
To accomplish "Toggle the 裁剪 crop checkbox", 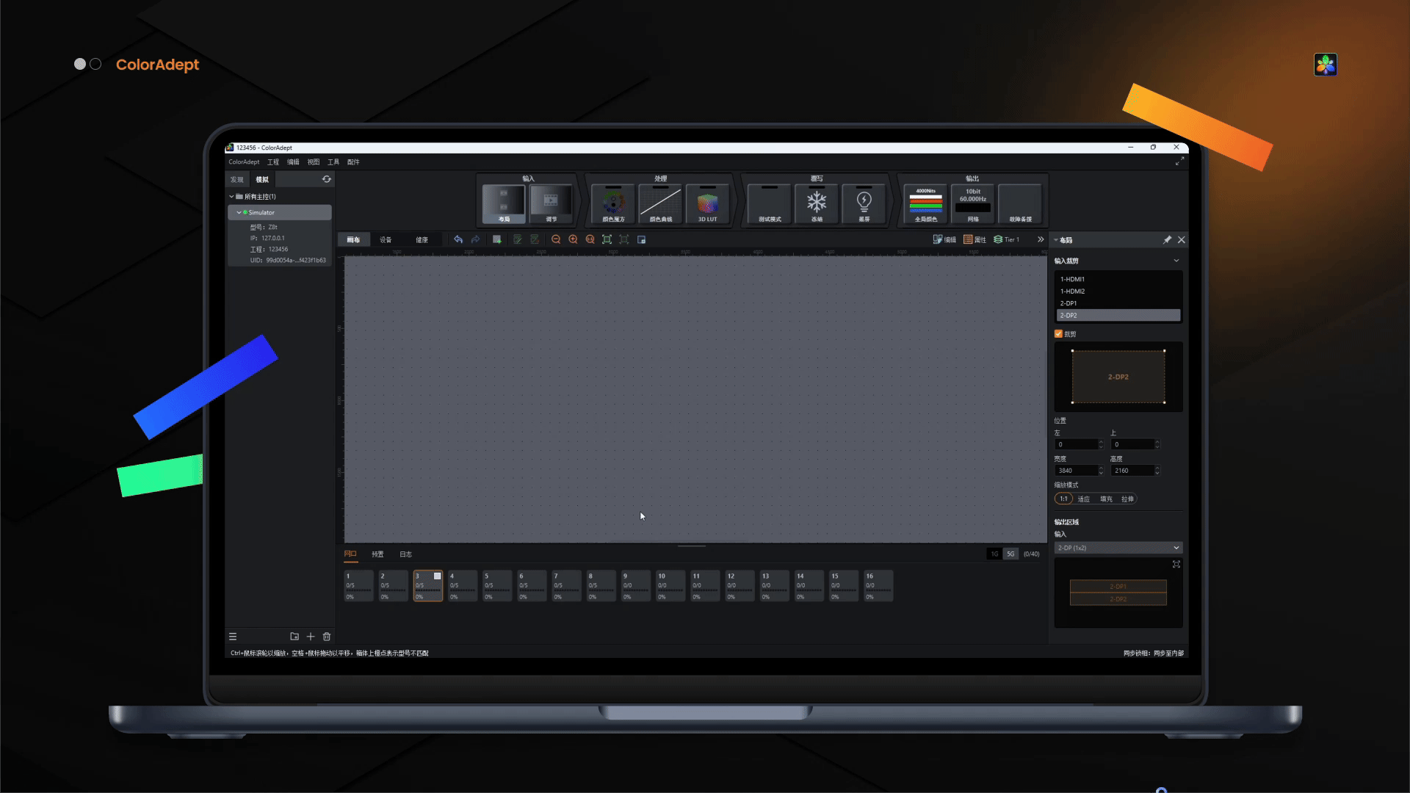I will pos(1058,333).
